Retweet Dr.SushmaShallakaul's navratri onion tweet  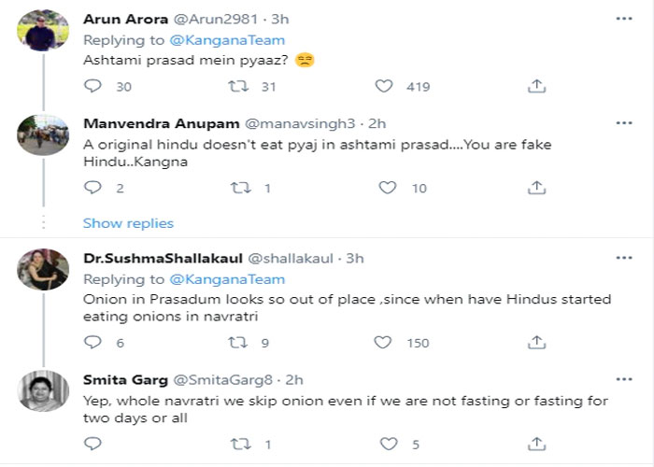tap(240, 343)
